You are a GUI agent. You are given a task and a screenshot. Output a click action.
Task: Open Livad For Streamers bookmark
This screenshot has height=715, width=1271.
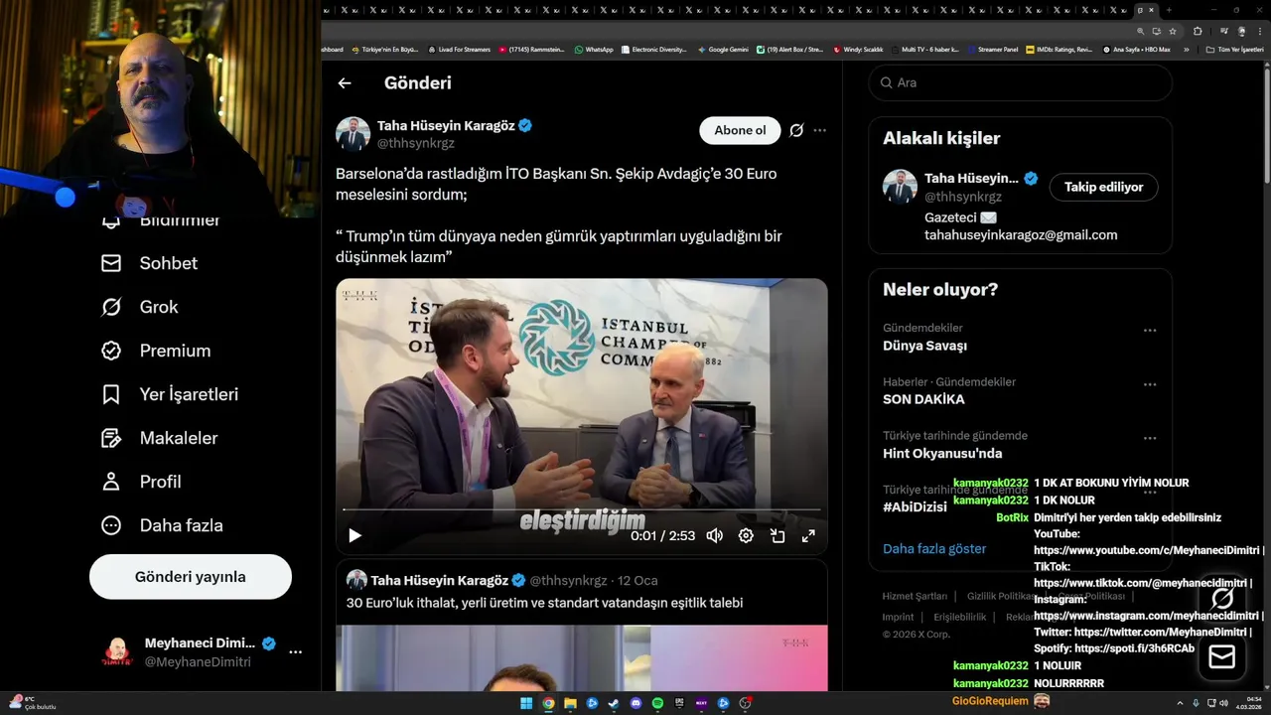tap(459, 49)
